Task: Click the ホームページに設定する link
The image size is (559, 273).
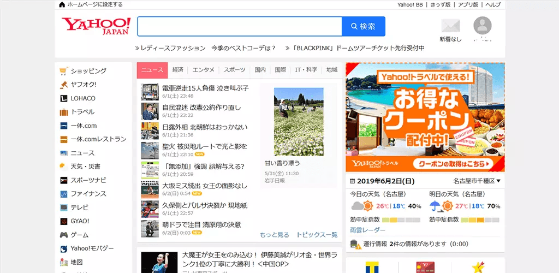Action: [x=94, y=4]
